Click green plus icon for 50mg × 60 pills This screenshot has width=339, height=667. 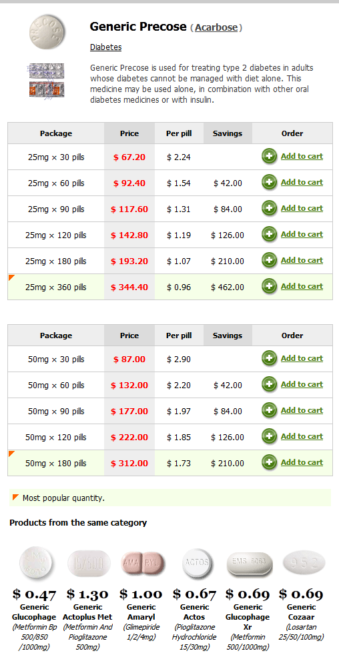pyautogui.click(x=269, y=385)
